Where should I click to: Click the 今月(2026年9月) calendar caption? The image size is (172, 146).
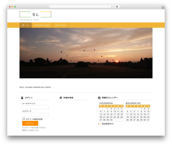pyautogui.click(x=106, y=103)
